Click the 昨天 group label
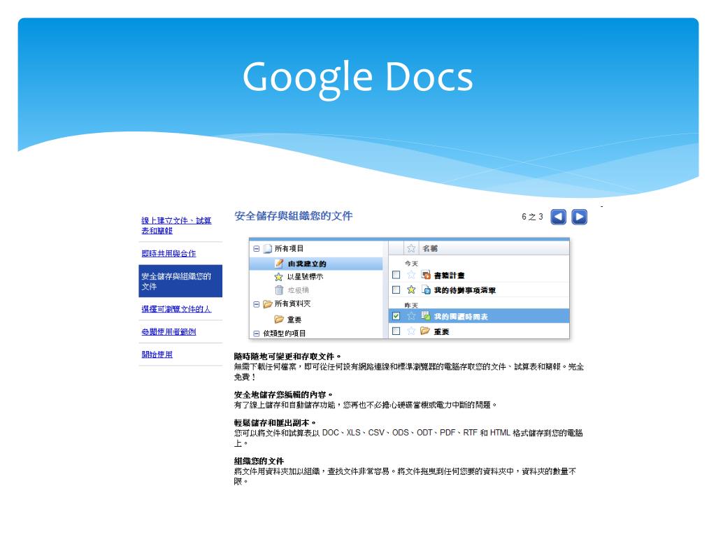This screenshot has height=537, width=716. tap(411, 305)
